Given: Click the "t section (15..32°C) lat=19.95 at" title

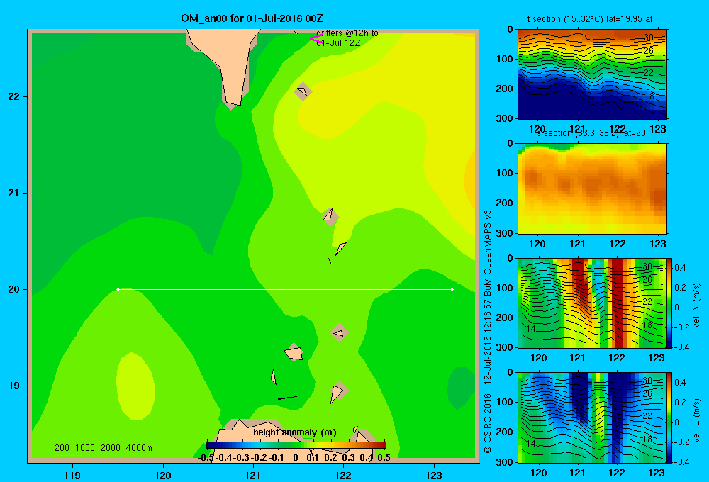Looking at the screenshot, I should [x=590, y=19].
